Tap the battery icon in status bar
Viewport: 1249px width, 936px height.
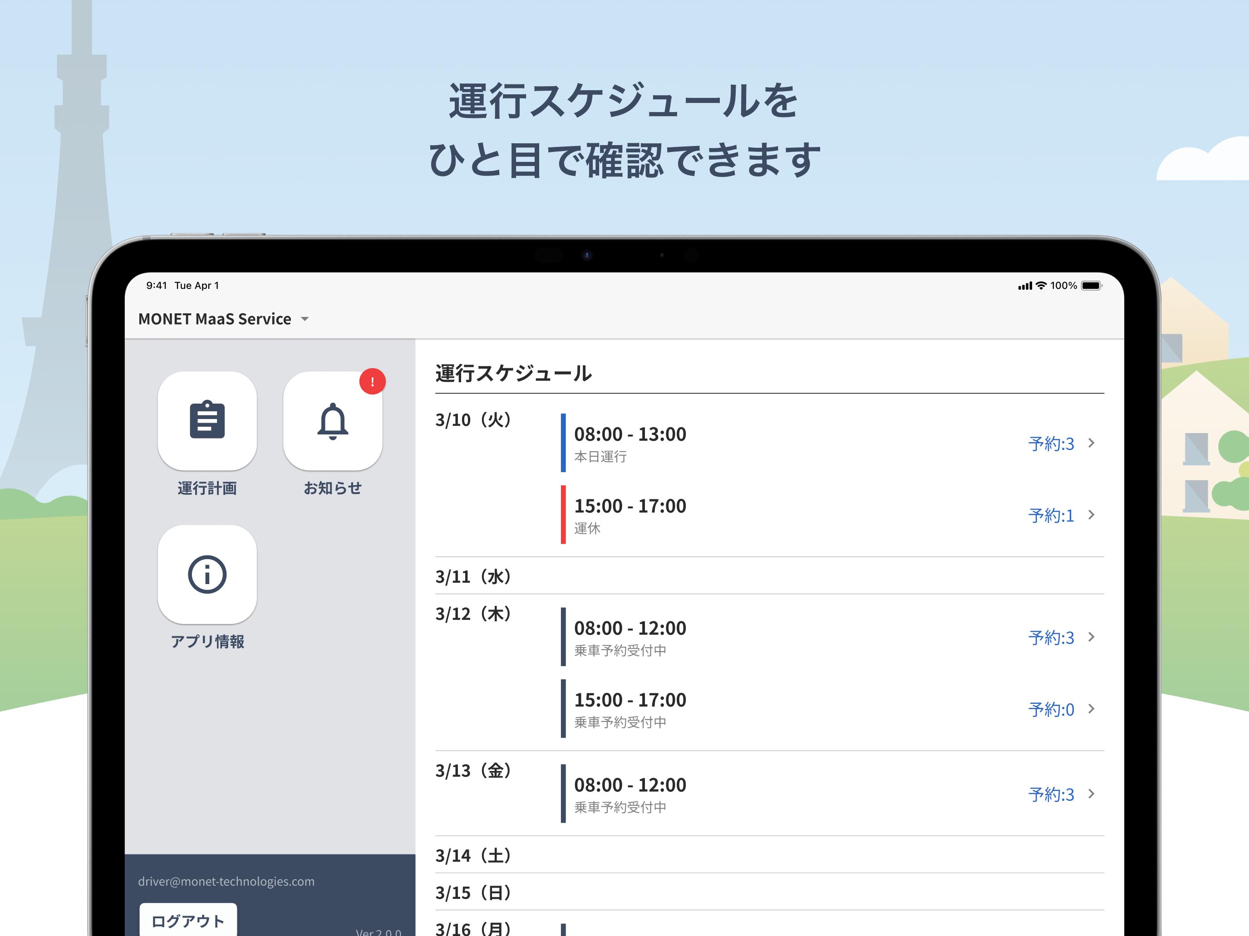point(1092,286)
